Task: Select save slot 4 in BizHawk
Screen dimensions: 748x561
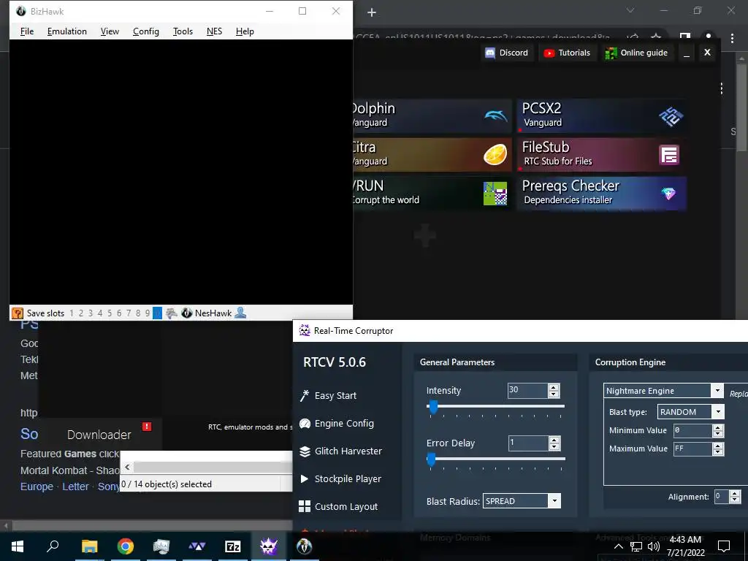Action: click(x=100, y=313)
